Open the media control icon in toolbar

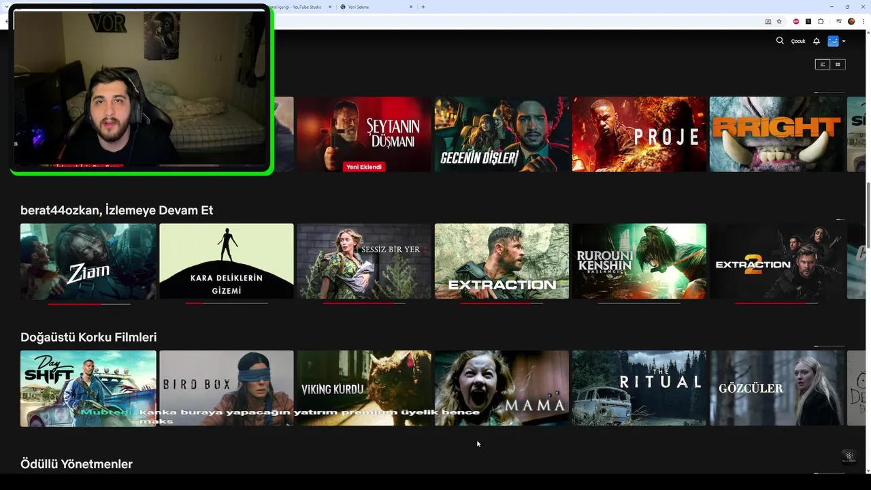(839, 22)
